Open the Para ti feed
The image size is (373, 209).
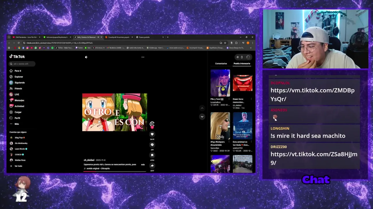point(15,71)
